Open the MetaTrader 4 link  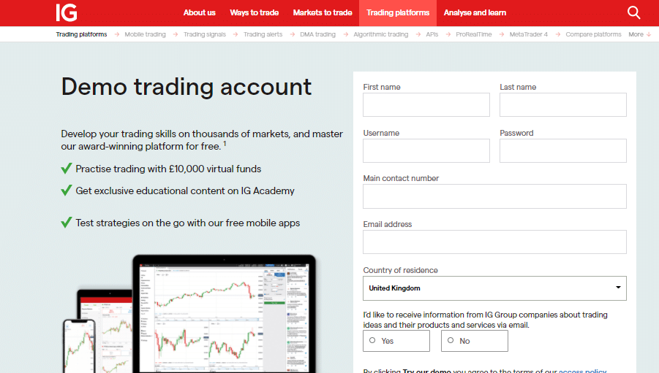(x=529, y=34)
